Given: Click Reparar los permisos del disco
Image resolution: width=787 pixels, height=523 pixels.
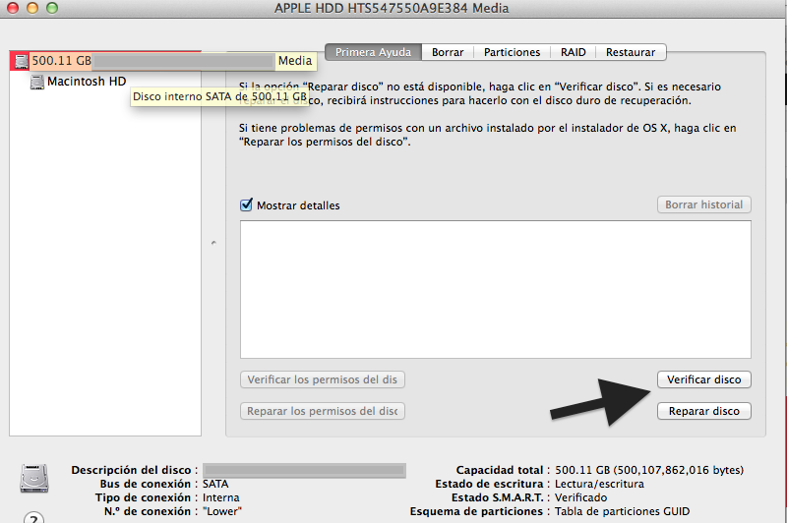Looking at the screenshot, I should click(x=323, y=411).
